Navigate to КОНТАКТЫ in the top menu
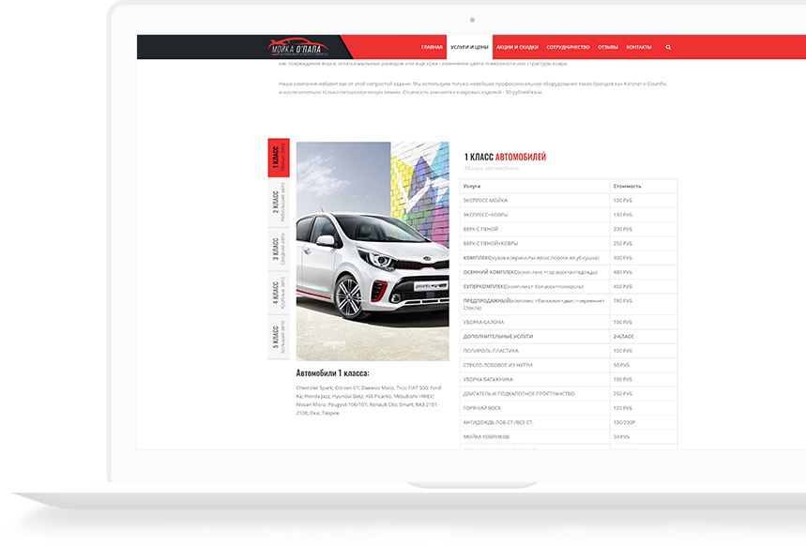This screenshot has width=806, height=546. click(639, 47)
